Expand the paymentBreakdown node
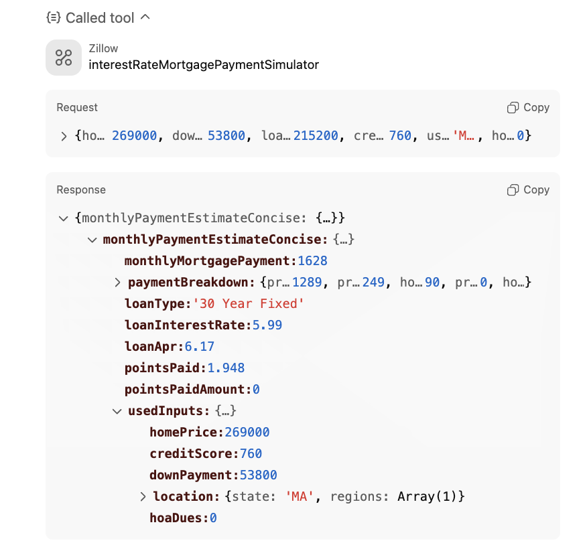This screenshot has height=549, width=587. [x=117, y=283]
